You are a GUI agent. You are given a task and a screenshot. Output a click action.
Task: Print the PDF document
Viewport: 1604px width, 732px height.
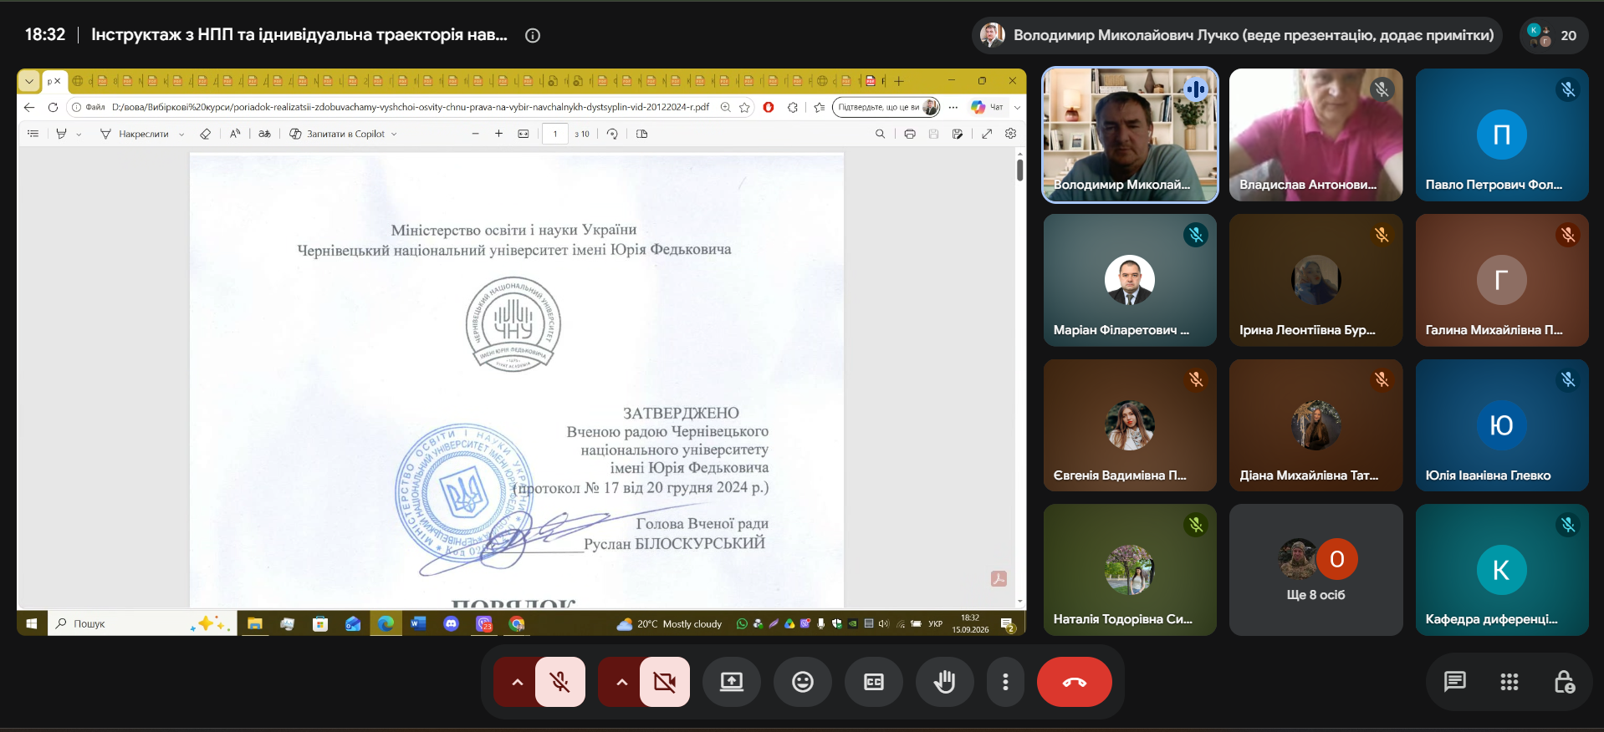coord(910,134)
